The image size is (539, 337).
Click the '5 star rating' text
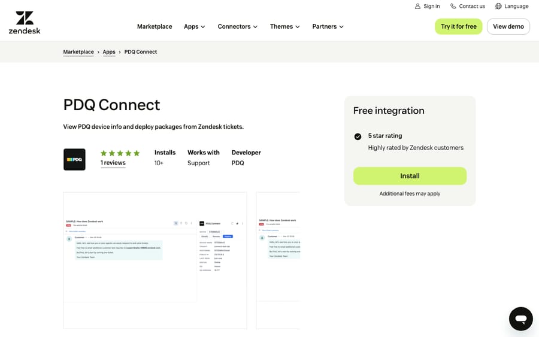[385, 136]
